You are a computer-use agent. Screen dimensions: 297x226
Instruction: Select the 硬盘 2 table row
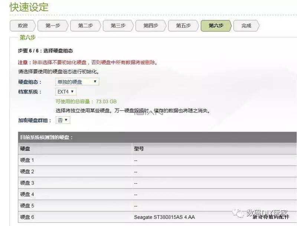[x=27, y=172]
